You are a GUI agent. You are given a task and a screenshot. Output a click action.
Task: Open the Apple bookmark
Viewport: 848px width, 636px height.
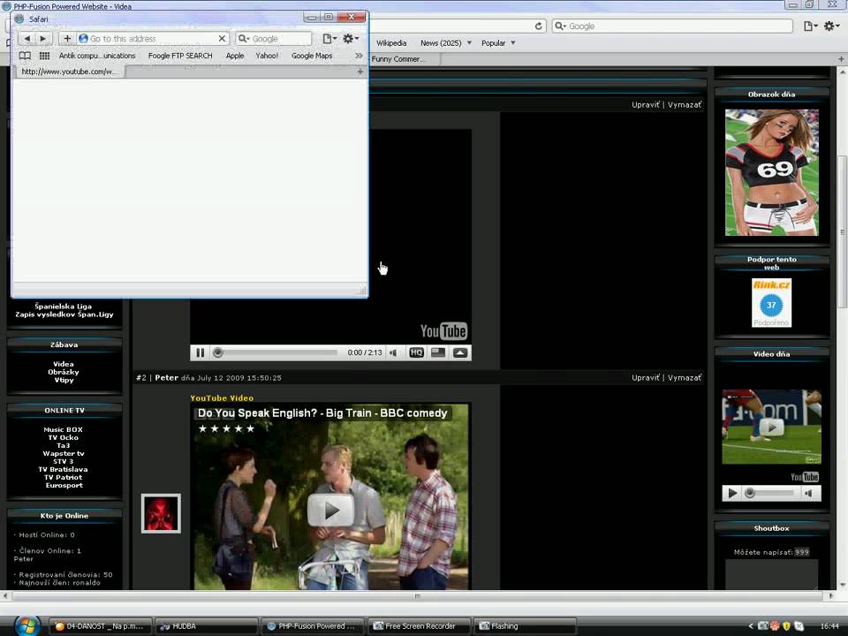click(x=235, y=56)
